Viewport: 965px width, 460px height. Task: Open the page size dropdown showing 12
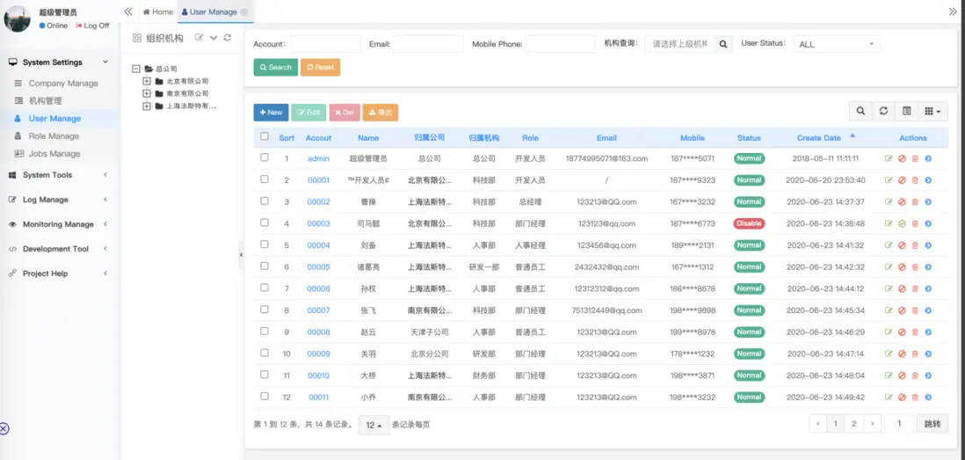[x=374, y=425]
